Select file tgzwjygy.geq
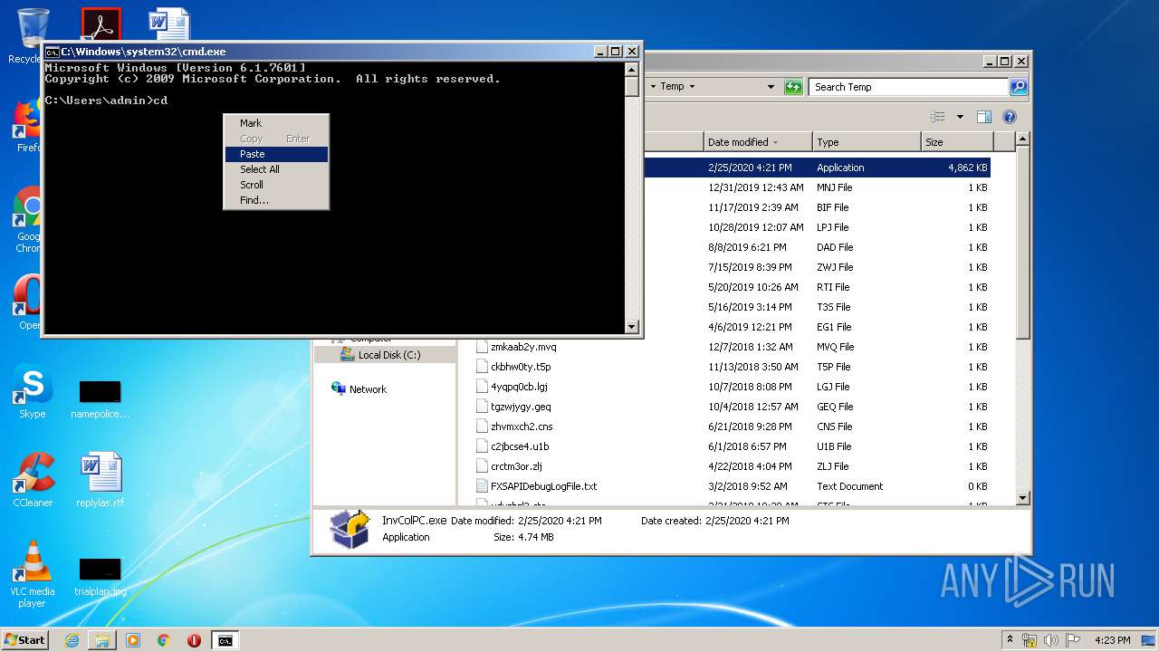 [521, 407]
